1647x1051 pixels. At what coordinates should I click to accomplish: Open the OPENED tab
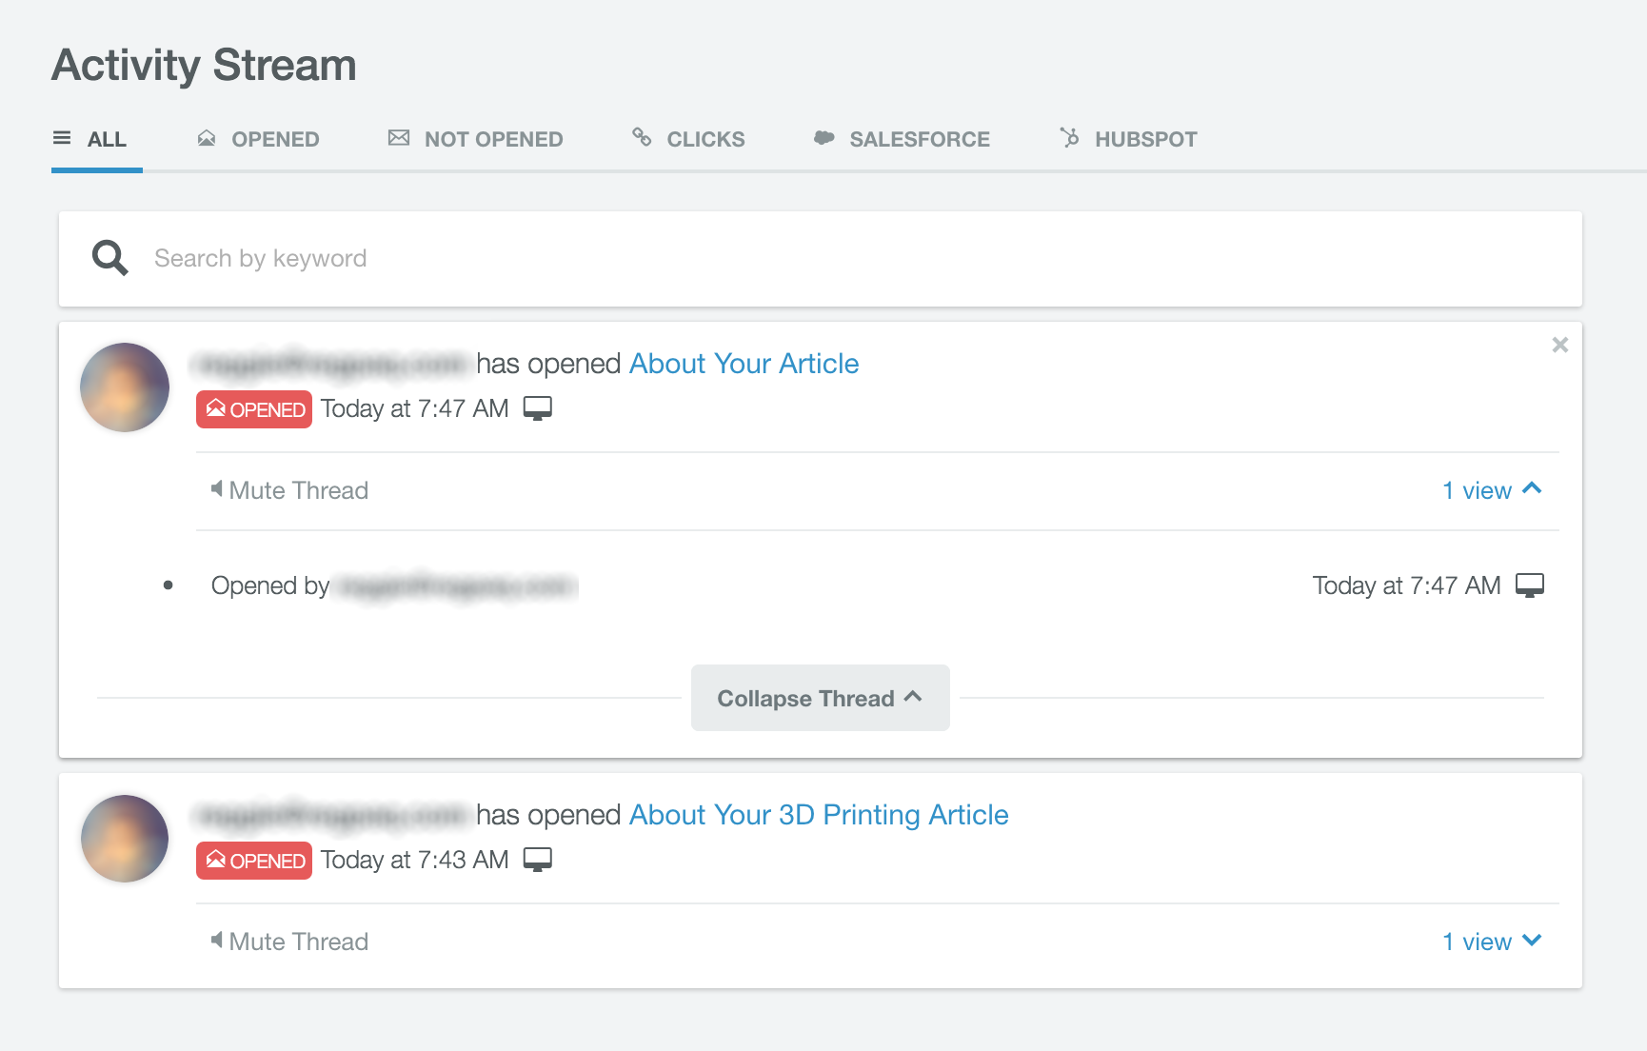point(258,139)
